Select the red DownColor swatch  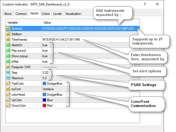(x=44, y=106)
